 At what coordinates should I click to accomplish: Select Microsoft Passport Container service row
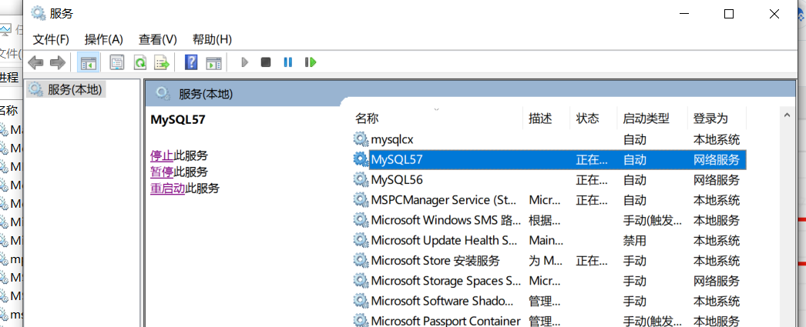[549, 321]
